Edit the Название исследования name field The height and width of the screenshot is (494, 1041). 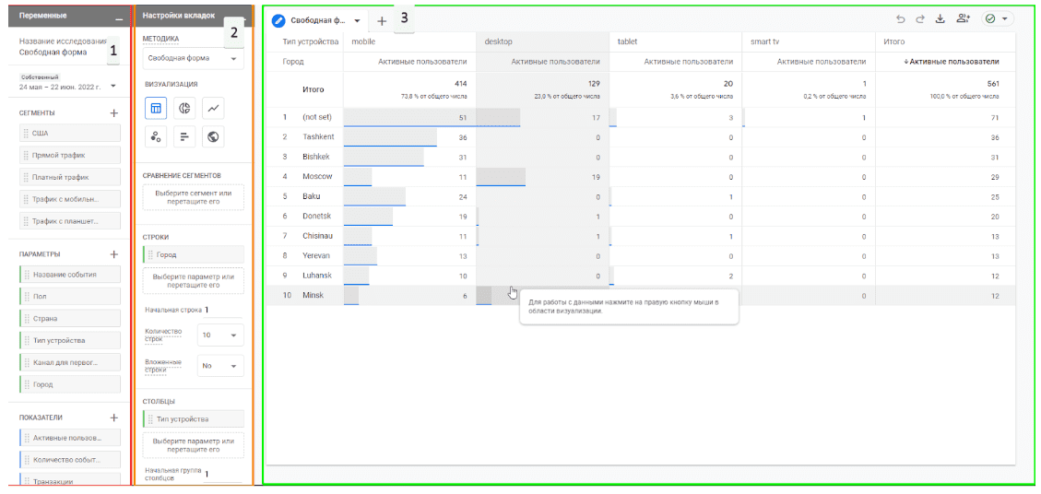coord(53,52)
